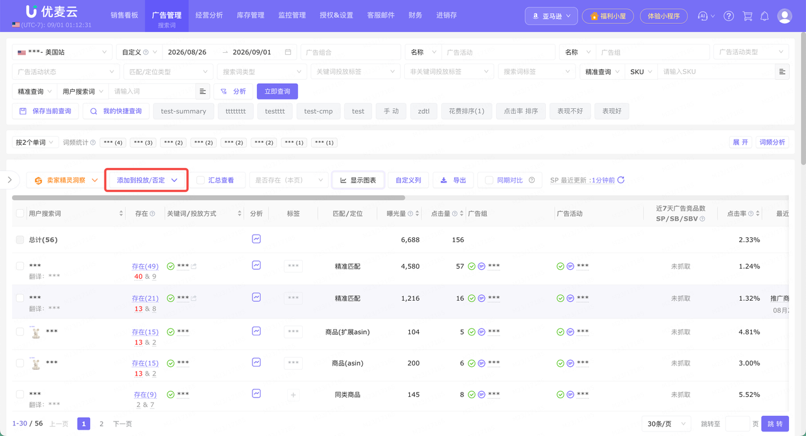Open the 自定义 date type dropdown
This screenshot has width=806, height=436.
[x=139, y=52]
